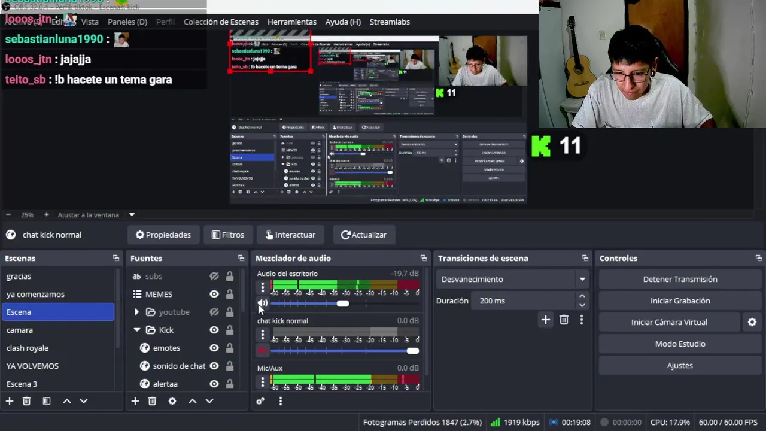
Task: Select the clash royale scene
Action: 59,348
